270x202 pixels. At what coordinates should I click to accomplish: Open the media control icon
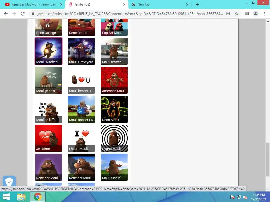(x=247, y=14)
